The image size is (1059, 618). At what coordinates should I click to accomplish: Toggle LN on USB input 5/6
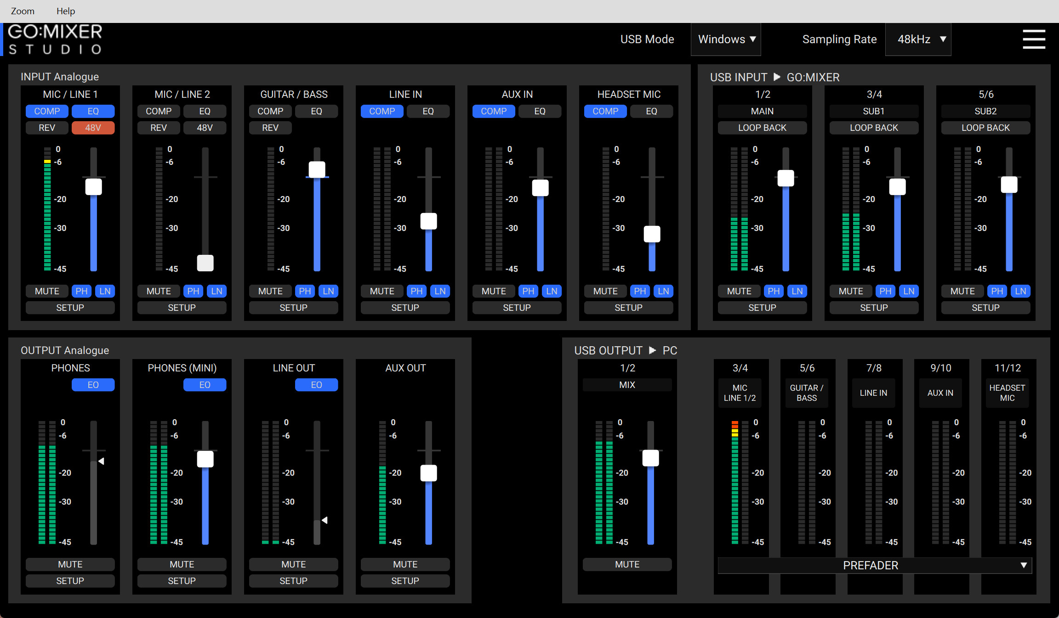pyautogui.click(x=1020, y=291)
